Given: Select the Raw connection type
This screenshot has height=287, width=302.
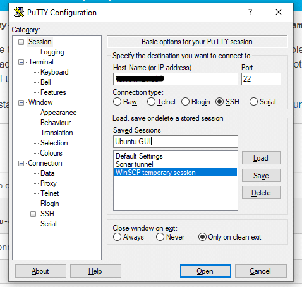Looking at the screenshot, I should [x=125, y=102].
